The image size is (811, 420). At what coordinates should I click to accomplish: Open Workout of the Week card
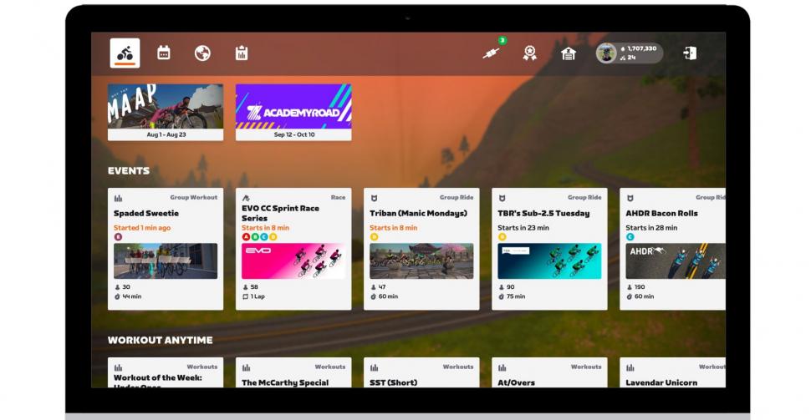tap(166, 372)
